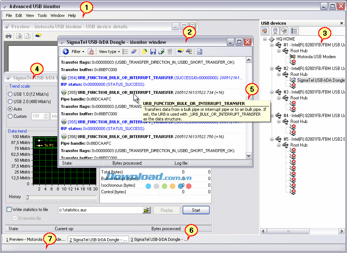The image size is (347, 253).
Task: Open the Filter dropdown in Monitor window
Action: coord(78,52)
